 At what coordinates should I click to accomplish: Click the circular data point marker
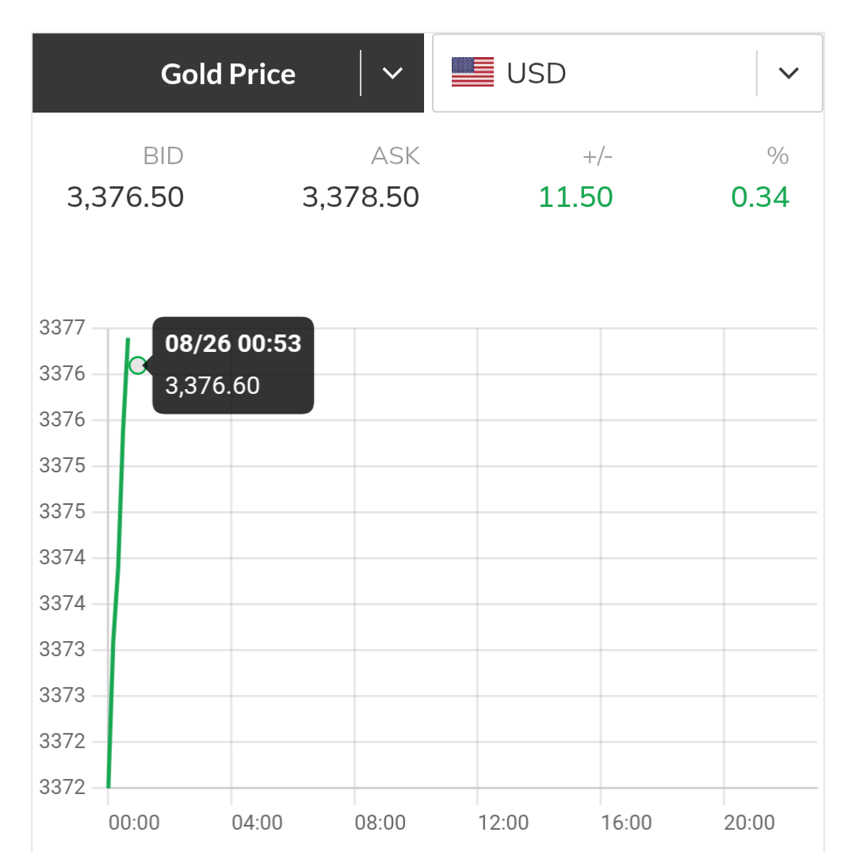[138, 365]
